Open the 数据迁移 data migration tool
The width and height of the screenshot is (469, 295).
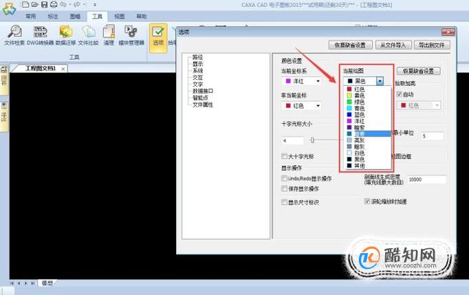[x=66, y=35]
